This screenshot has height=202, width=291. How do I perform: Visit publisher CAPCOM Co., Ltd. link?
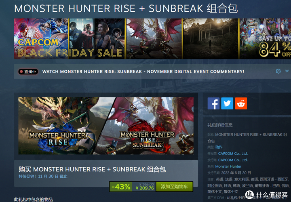(233, 160)
